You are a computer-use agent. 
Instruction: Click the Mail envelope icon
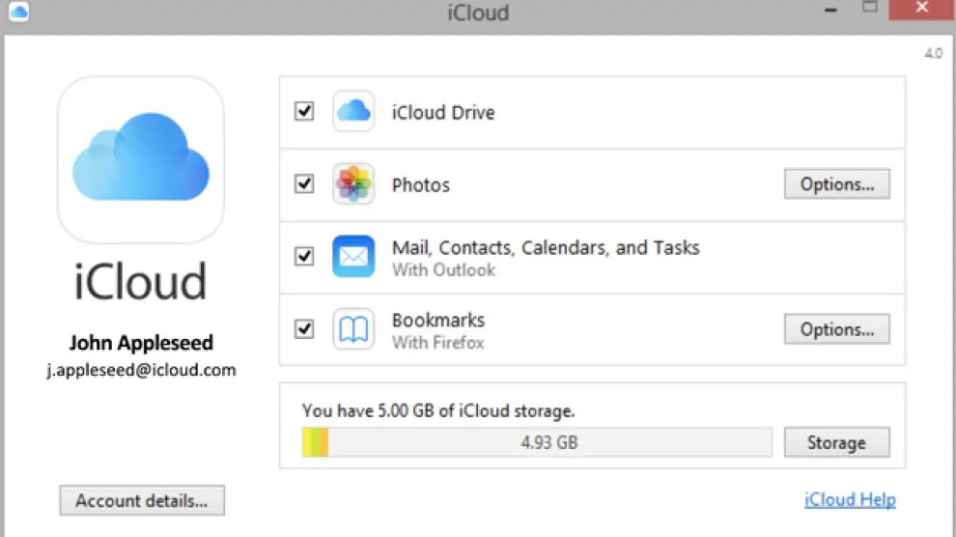[x=353, y=257]
